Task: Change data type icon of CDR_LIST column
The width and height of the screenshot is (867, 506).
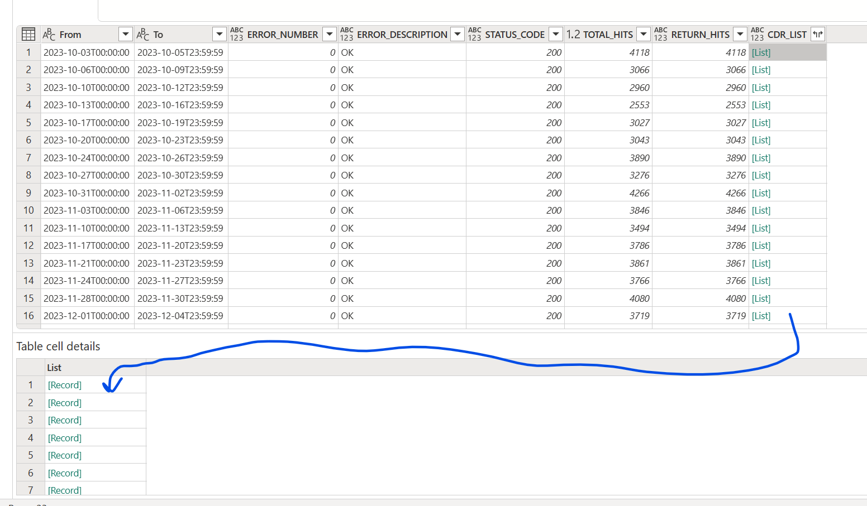Action: pos(758,35)
